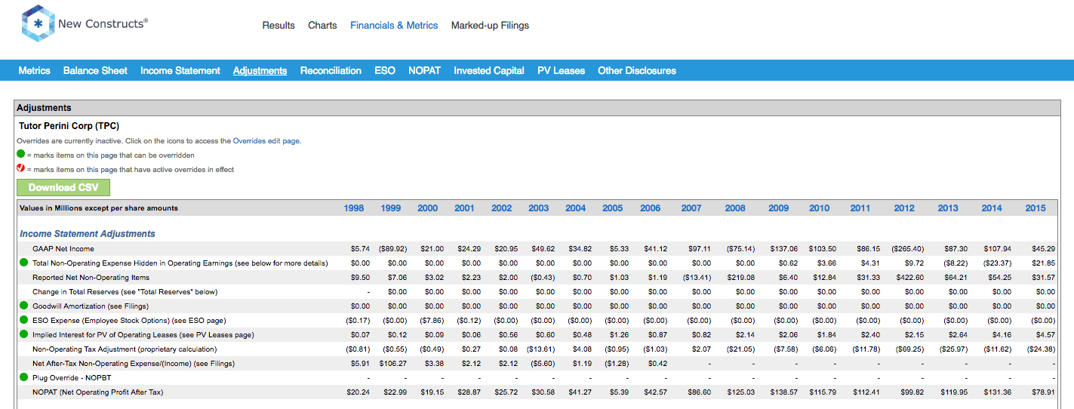
Task: Click the 2013 year column header
Action: pyautogui.click(x=948, y=208)
